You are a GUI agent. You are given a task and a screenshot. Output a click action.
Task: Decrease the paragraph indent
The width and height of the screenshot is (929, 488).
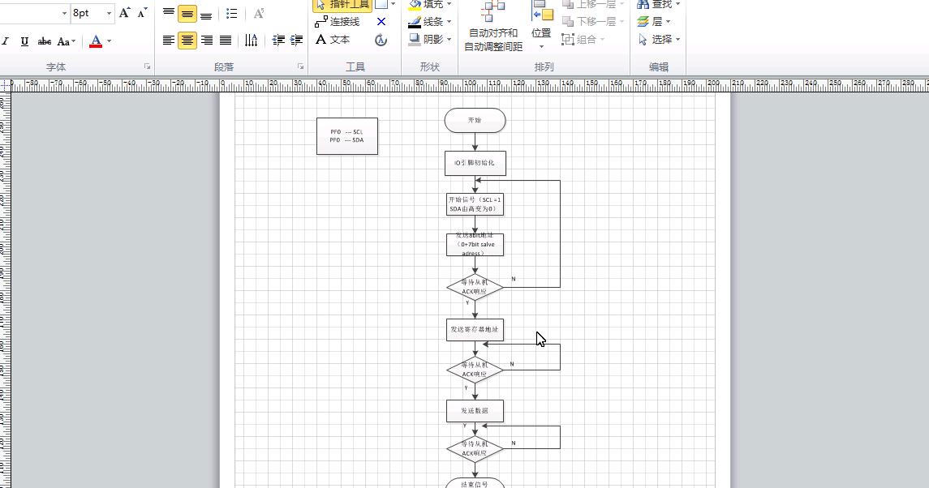coord(277,41)
